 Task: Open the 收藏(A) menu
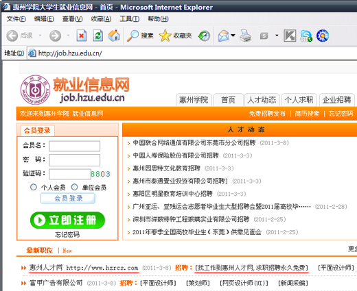point(101,18)
